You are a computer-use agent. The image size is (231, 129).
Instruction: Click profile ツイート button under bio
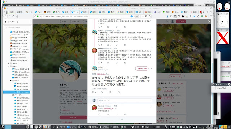click(x=73, y=118)
